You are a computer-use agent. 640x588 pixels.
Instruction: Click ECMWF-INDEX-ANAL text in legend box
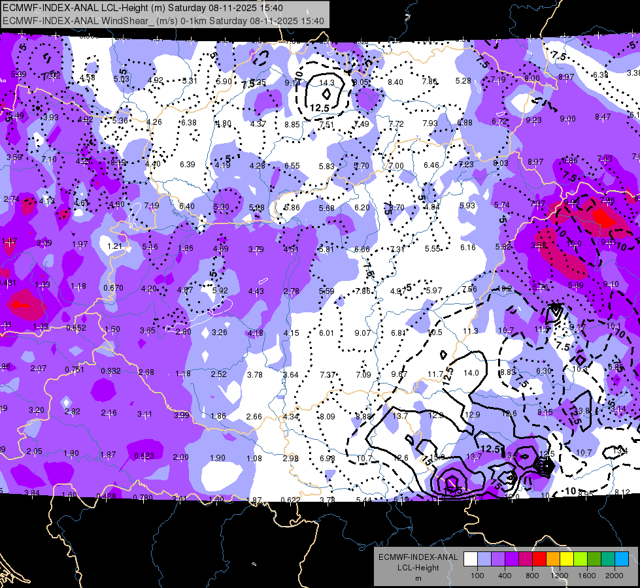[x=418, y=557]
